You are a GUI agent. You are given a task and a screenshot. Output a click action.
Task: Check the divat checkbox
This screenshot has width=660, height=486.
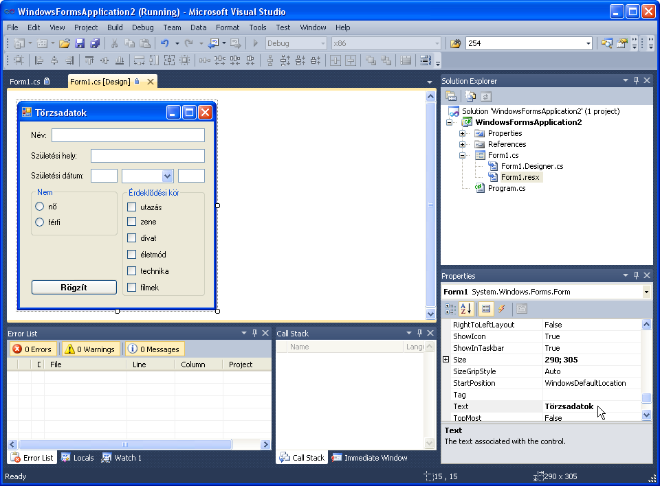[x=132, y=238]
